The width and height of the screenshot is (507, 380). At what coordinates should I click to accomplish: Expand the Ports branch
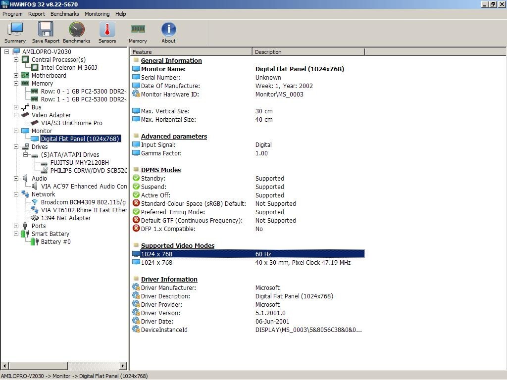click(16, 226)
